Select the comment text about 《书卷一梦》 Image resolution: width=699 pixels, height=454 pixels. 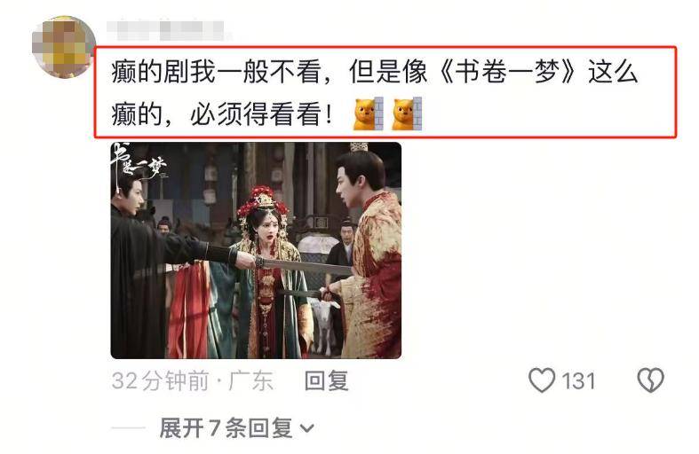coord(375,92)
